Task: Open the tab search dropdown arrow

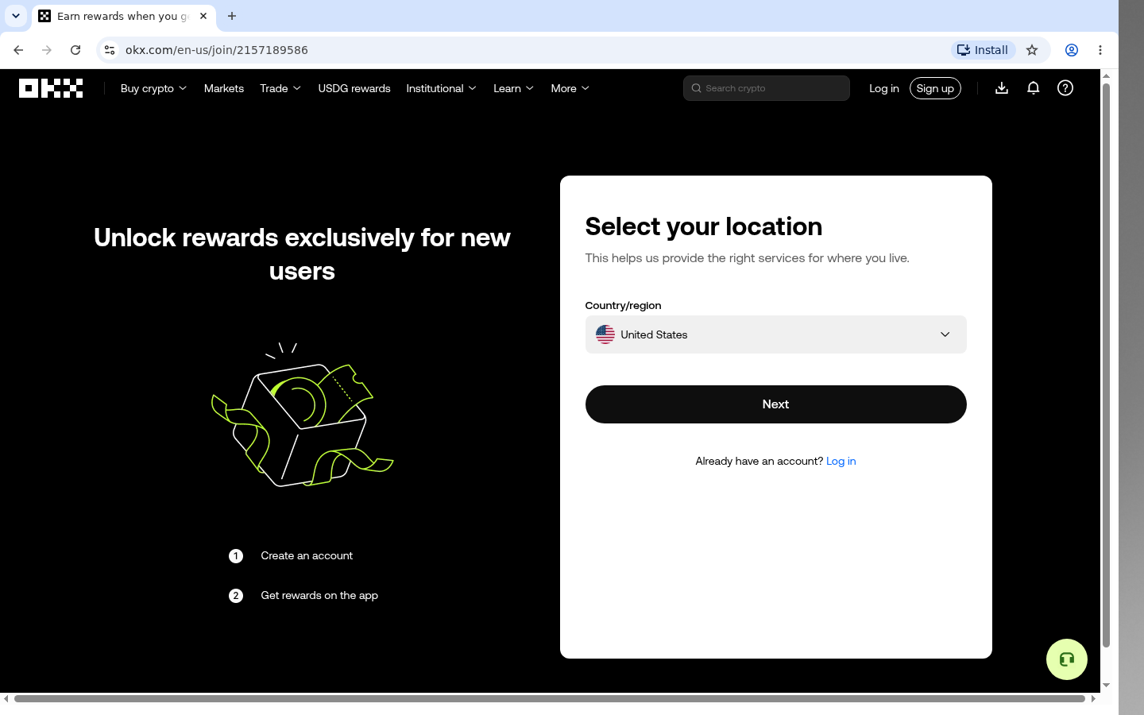Action: (x=16, y=16)
